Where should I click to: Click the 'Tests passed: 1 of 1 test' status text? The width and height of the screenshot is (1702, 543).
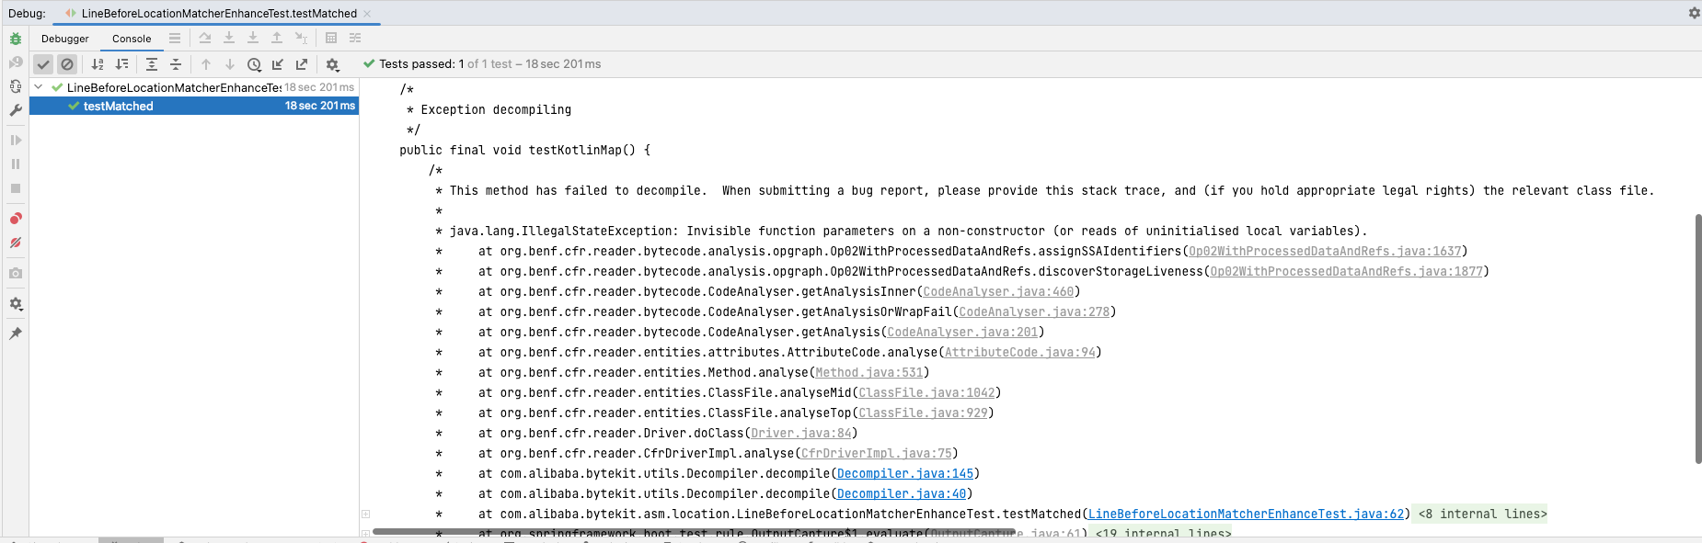point(489,63)
